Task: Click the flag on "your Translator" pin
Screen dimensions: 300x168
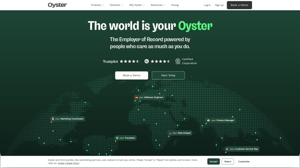Action: (x=118, y=138)
